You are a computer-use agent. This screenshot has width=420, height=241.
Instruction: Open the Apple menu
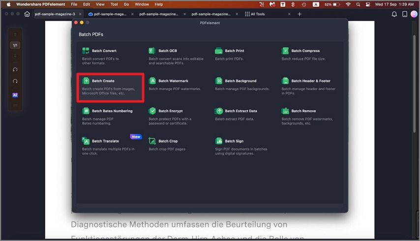tap(8, 4)
